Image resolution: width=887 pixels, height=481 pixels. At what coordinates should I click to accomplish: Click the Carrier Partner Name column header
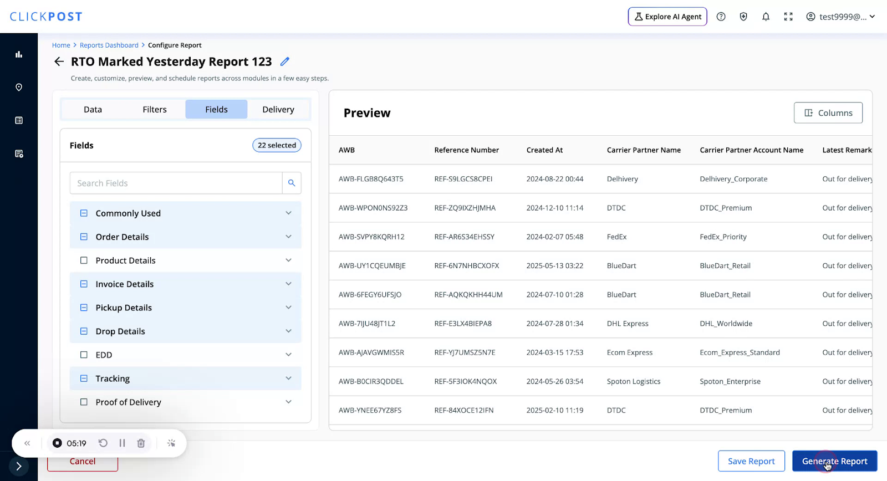644,150
